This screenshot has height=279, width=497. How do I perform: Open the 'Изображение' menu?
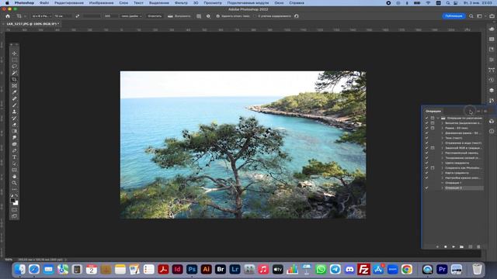101,3
